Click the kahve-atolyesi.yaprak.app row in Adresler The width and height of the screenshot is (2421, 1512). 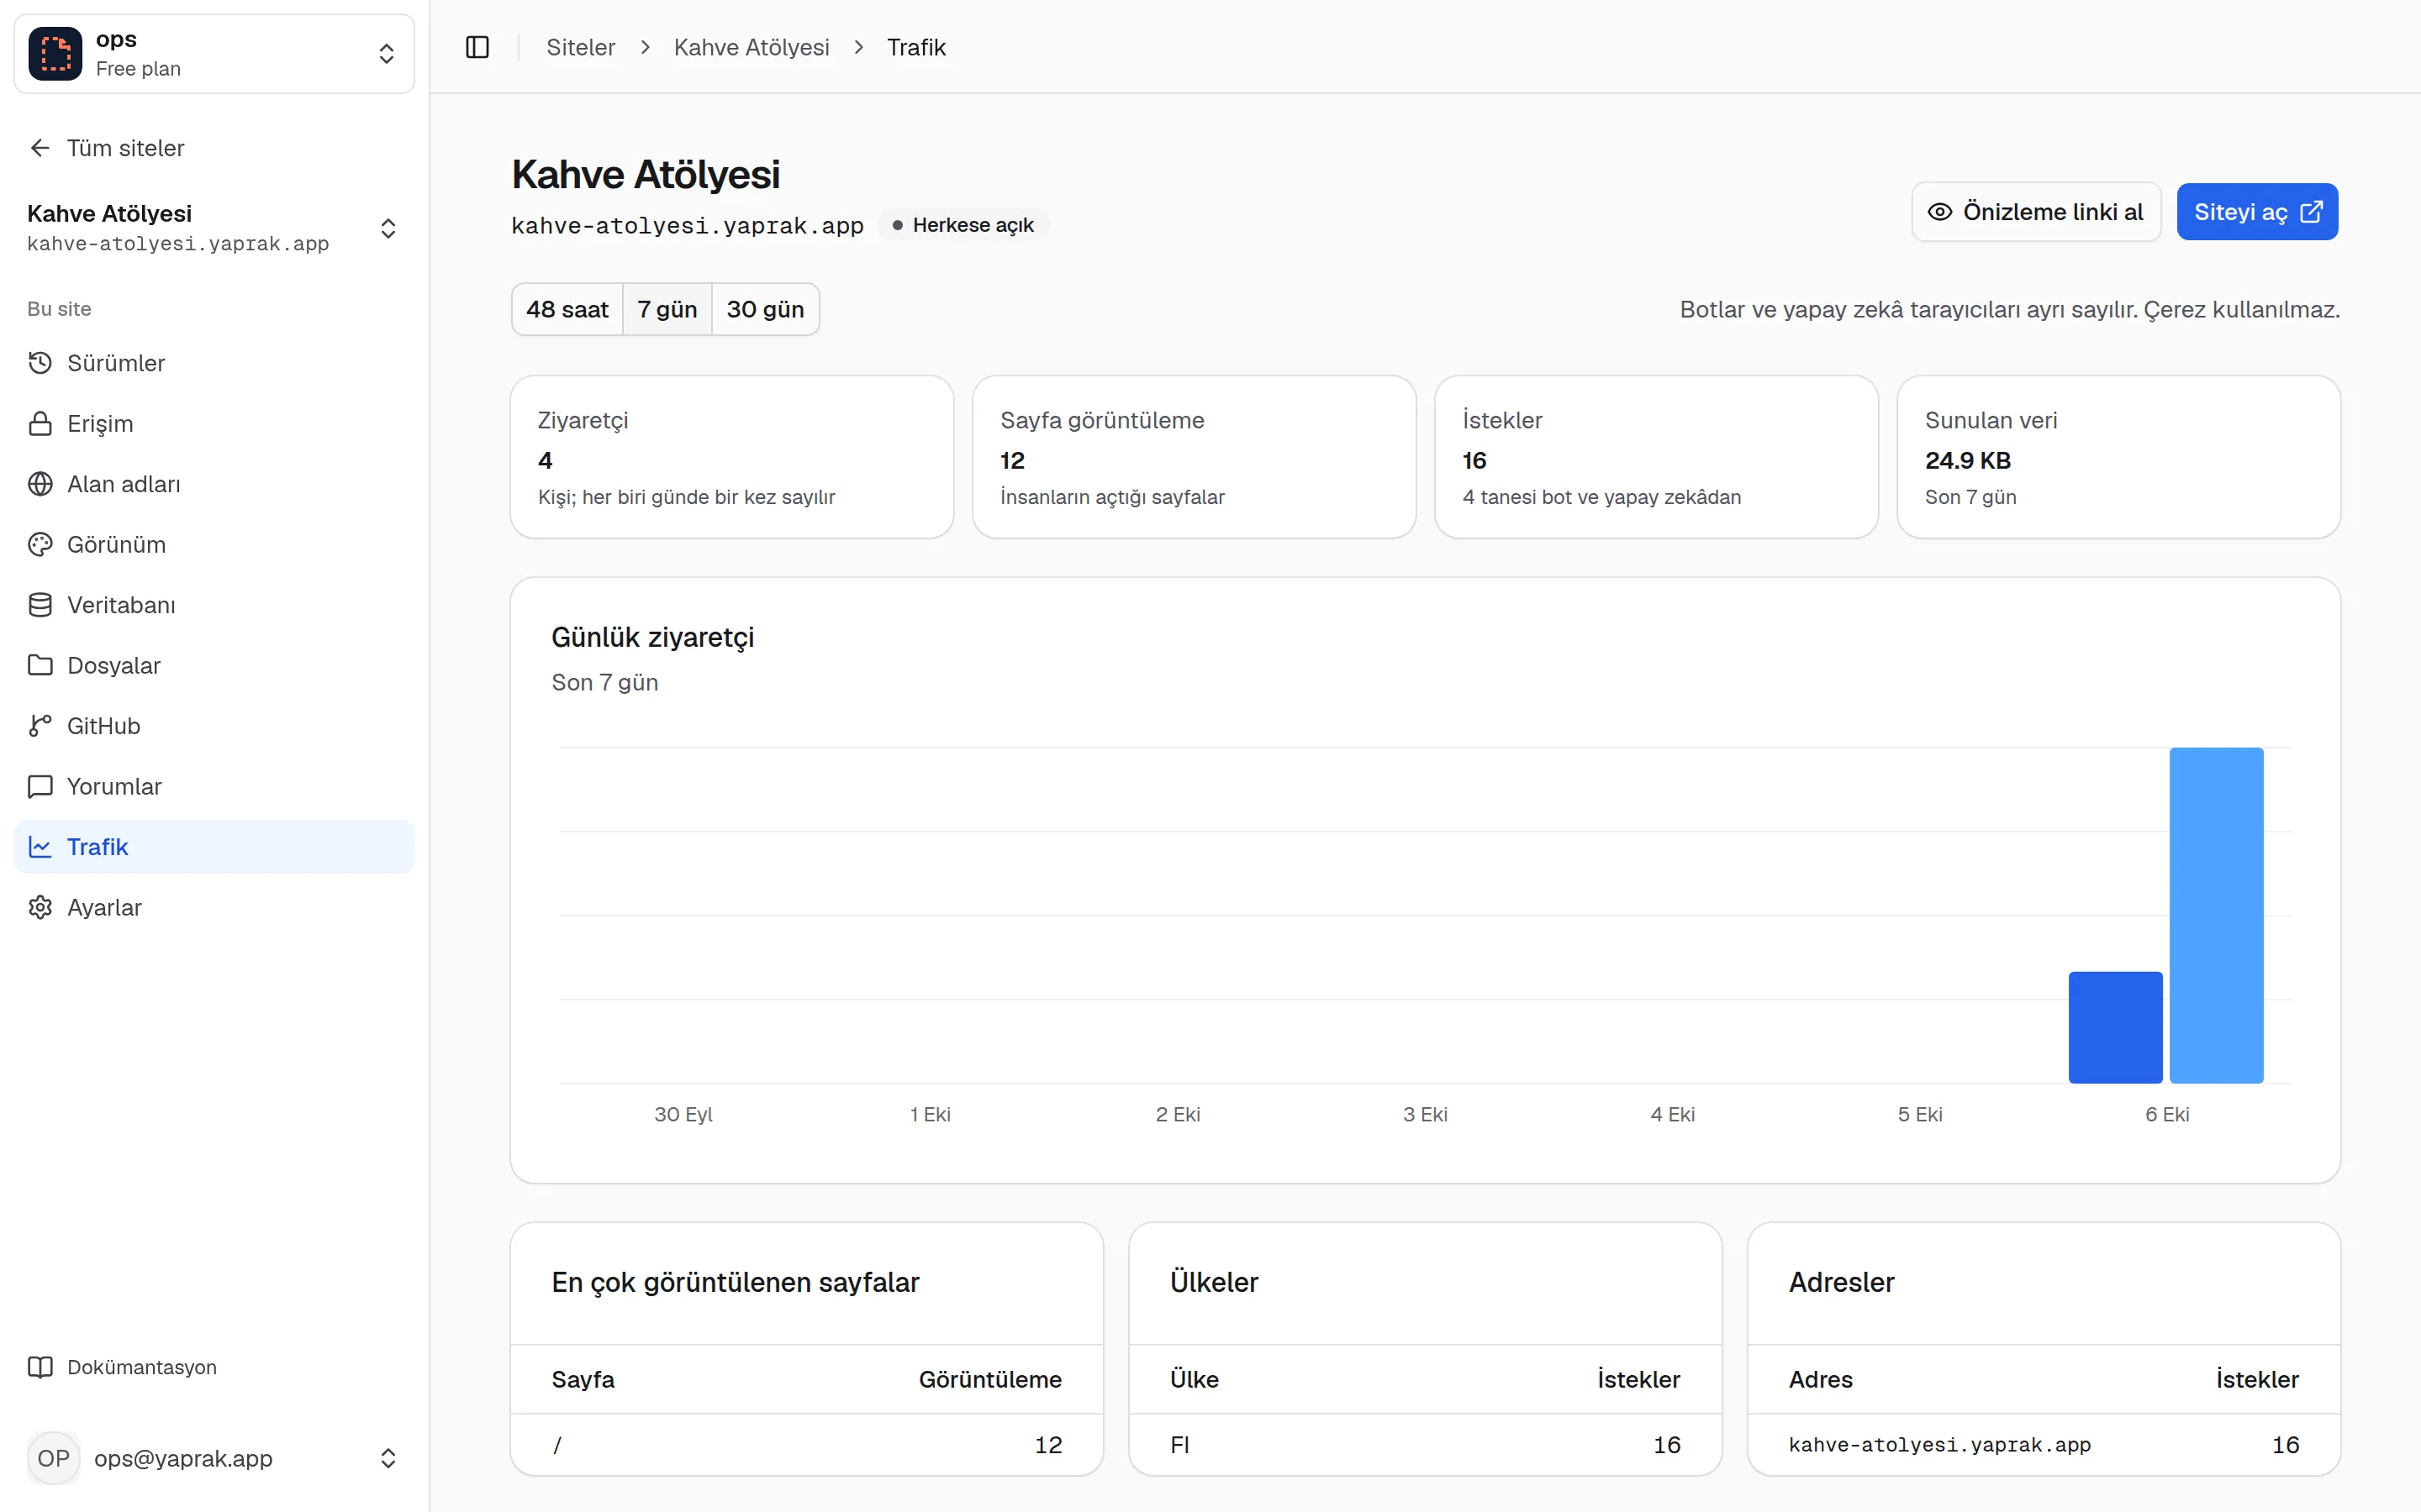(2043, 1444)
